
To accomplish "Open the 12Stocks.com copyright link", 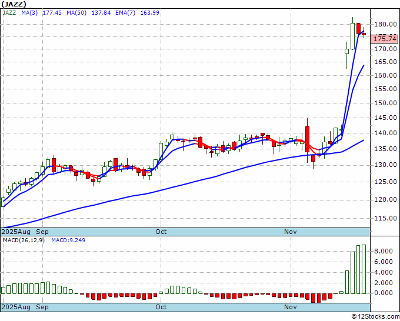I will tap(375, 317).
